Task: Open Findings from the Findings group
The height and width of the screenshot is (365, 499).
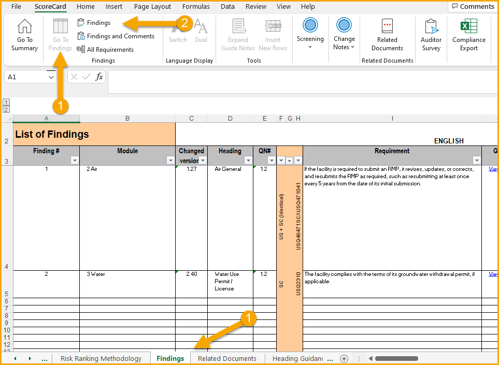Action: pyautogui.click(x=94, y=22)
